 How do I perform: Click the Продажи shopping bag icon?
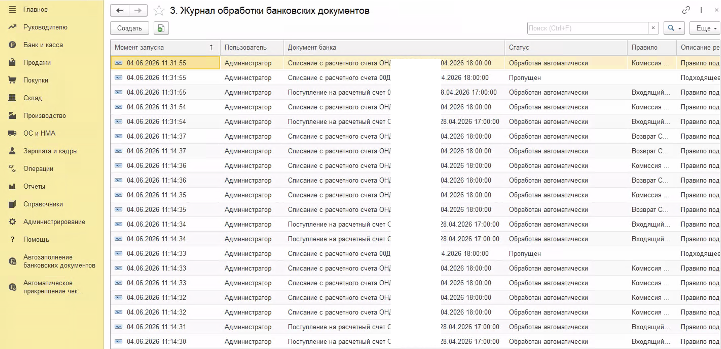point(12,62)
